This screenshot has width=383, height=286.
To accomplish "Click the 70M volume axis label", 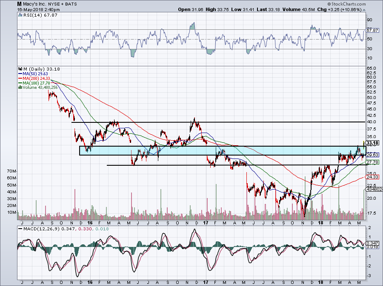I will point(12,171).
